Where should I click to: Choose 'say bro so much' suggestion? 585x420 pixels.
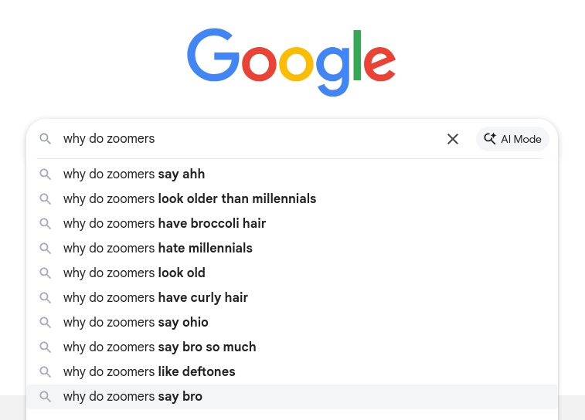[159, 347]
